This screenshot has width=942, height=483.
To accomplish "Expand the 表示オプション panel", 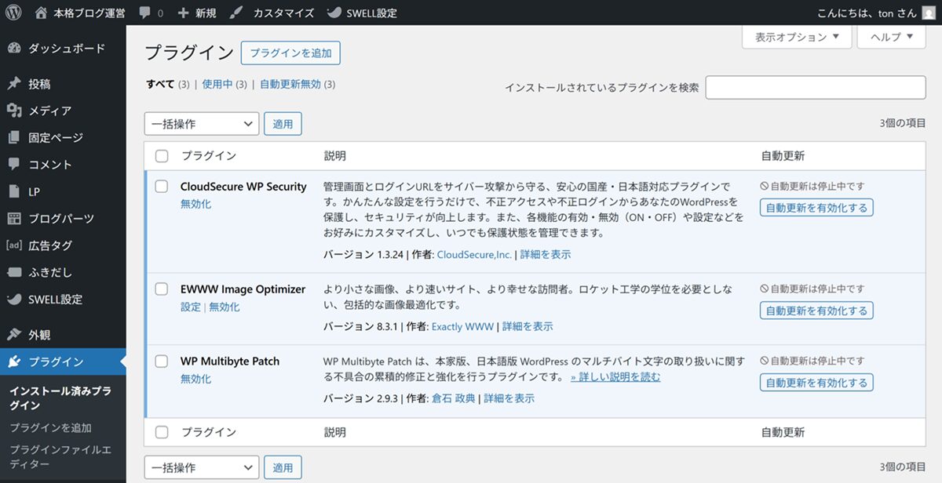I will [x=797, y=37].
